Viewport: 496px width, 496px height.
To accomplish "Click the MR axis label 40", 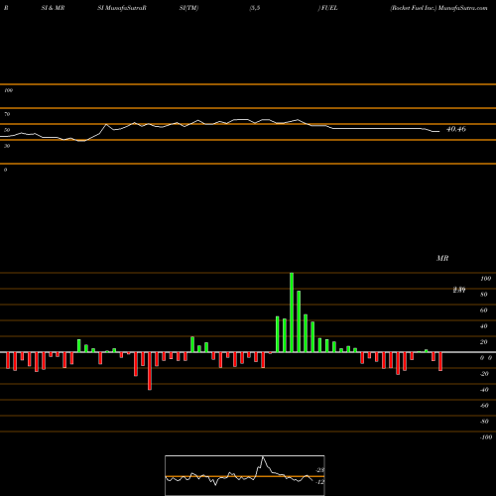I will pos(484,326).
